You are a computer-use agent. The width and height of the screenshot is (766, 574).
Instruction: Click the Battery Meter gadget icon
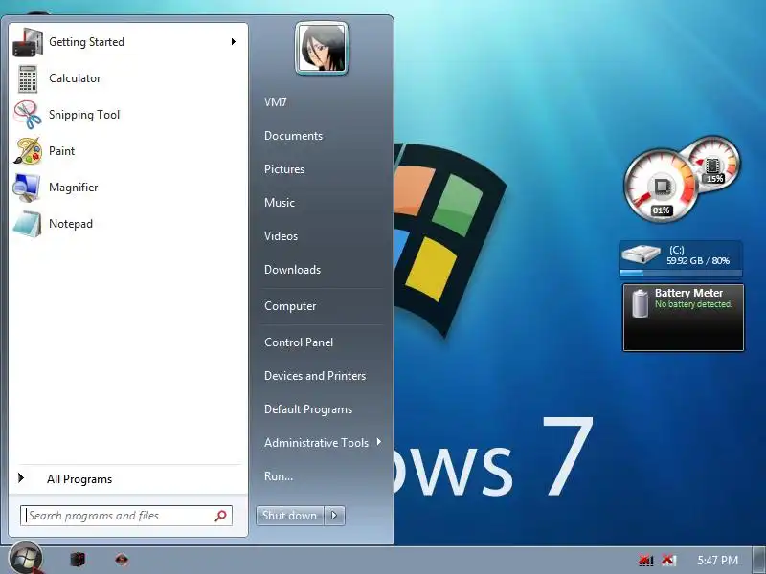click(x=640, y=303)
